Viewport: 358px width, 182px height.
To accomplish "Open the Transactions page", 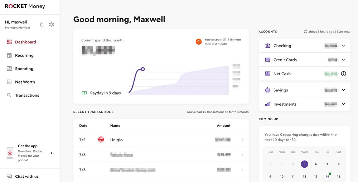I will click(27, 95).
